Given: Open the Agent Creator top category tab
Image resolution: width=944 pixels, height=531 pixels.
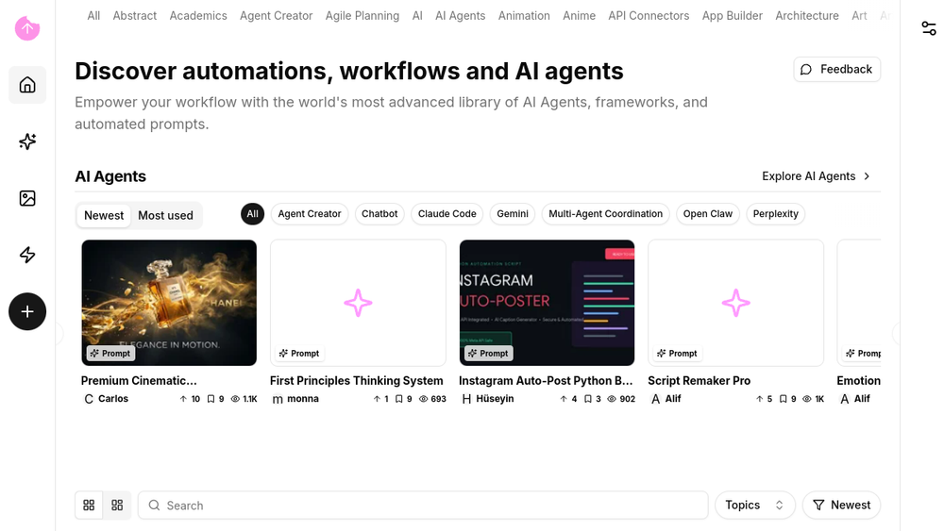Looking at the screenshot, I should [277, 16].
